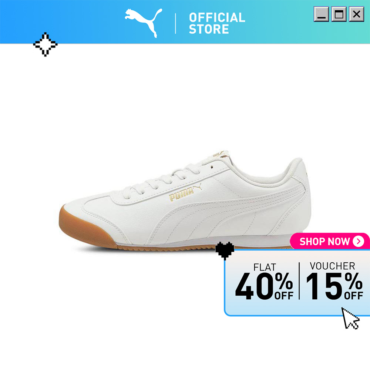Click the pixel mouse cursor graphic
This screenshot has width=370, height=370.
point(350,318)
